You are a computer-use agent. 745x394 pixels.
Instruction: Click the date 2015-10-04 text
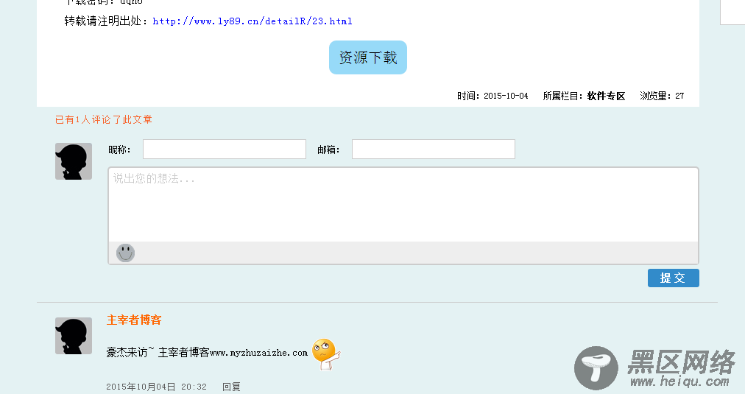(506, 96)
